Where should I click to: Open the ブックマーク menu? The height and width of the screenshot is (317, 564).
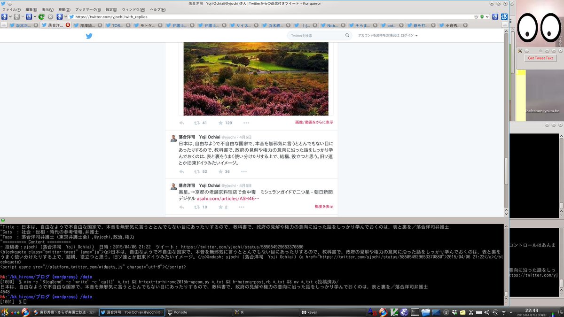(88, 9)
